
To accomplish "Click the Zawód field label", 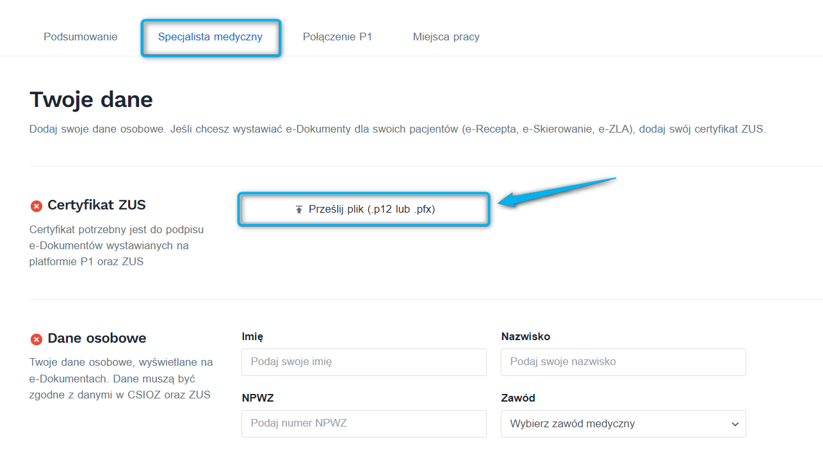I will (517, 398).
